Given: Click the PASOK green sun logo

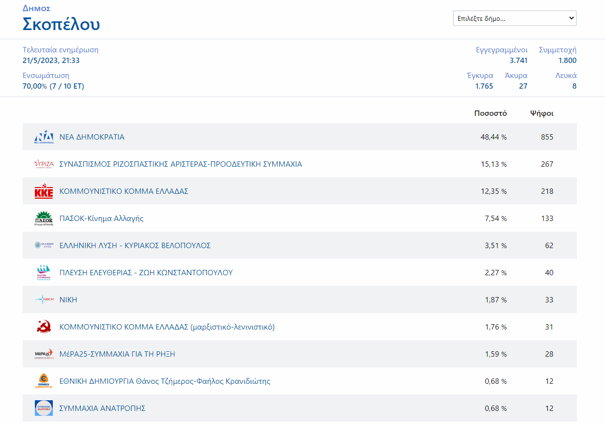Looking at the screenshot, I should [x=44, y=219].
